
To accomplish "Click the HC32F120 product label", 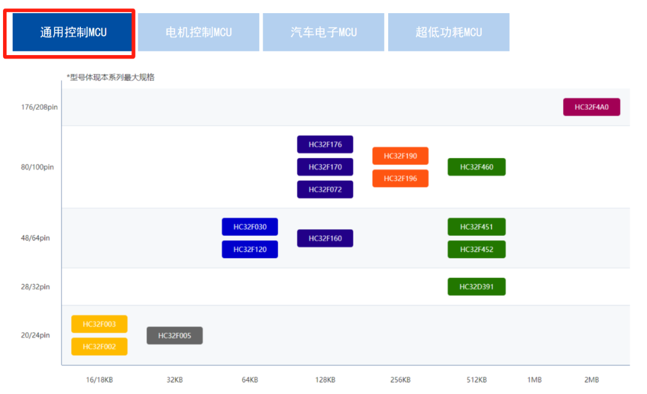I will [x=250, y=249].
